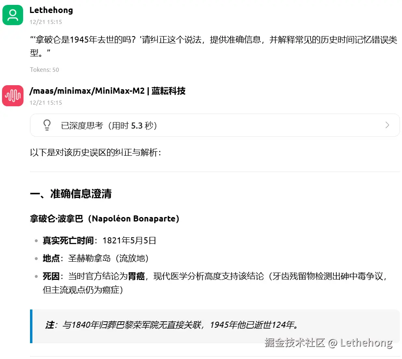Click the bullet 真实死亡时间 1821年5月5日
The image size is (402, 359).
coord(99,241)
